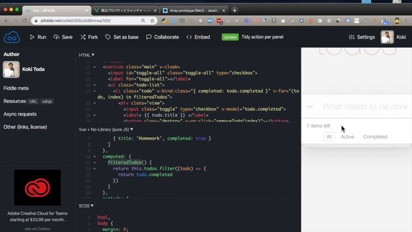
Task: Open a new browser tab
Action: pos(234,10)
